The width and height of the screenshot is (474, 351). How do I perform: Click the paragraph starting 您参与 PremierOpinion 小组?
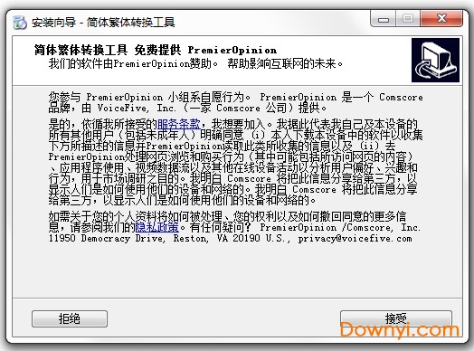click(236, 102)
